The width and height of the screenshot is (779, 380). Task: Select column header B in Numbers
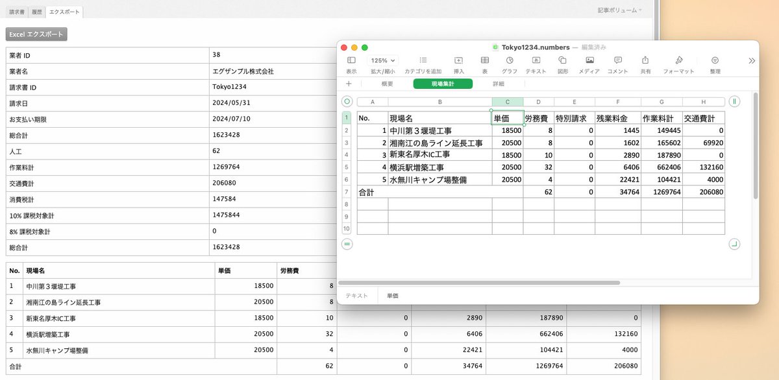click(x=440, y=102)
